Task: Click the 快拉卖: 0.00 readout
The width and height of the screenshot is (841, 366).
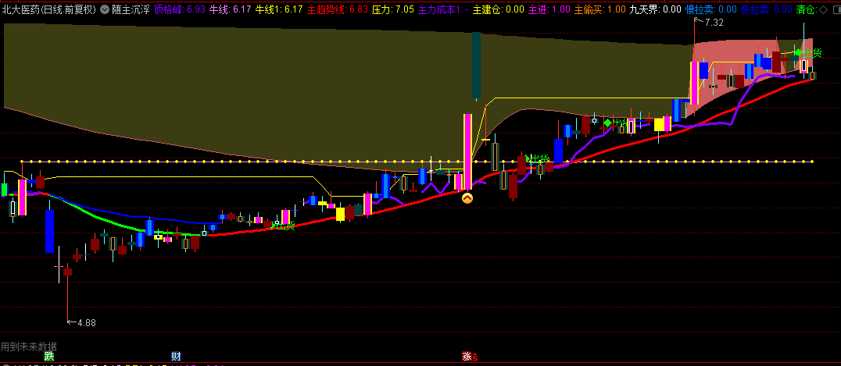Action: point(767,9)
